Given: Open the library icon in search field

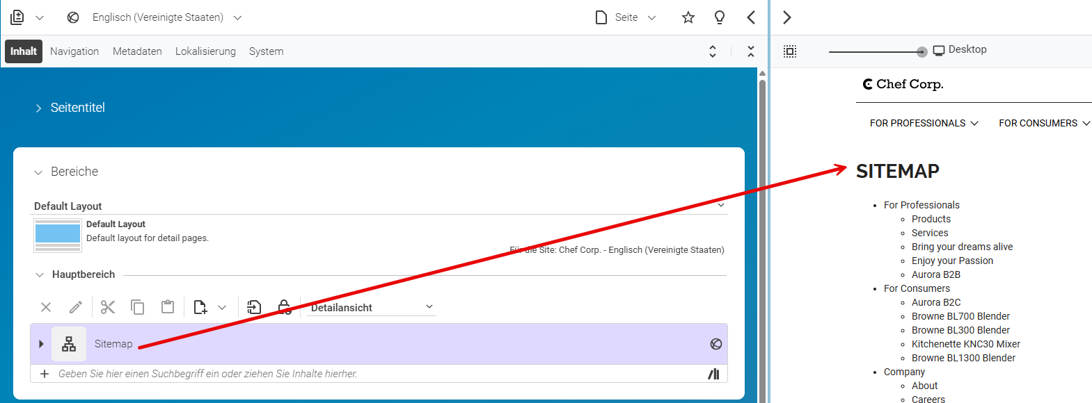Looking at the screenshot, I should click(713, 374).
